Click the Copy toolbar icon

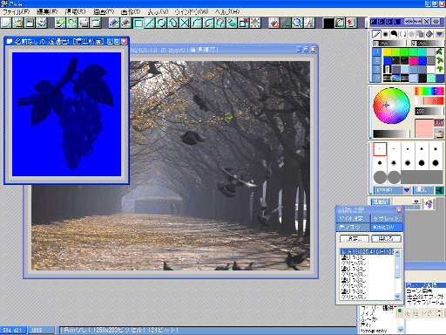coord(84,23)
